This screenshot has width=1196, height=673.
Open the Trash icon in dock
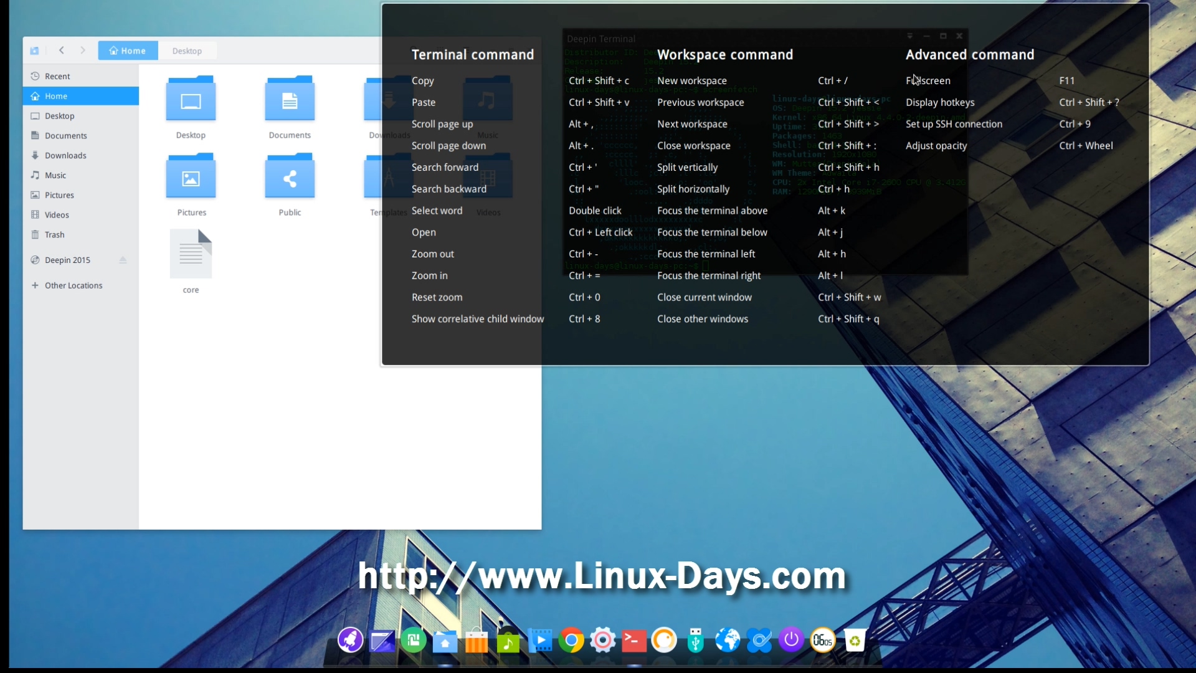855,640
